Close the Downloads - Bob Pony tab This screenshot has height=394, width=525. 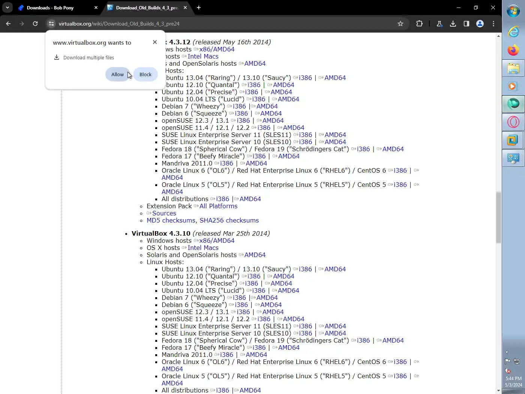point(96,8)
